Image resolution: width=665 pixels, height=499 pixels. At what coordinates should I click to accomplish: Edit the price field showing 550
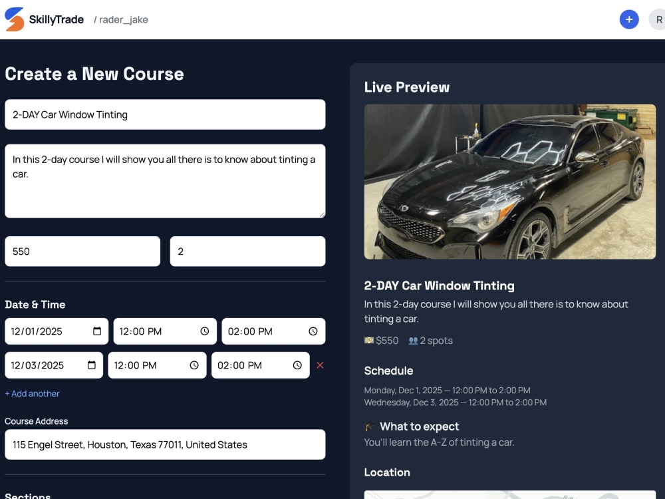pos(82,251)
